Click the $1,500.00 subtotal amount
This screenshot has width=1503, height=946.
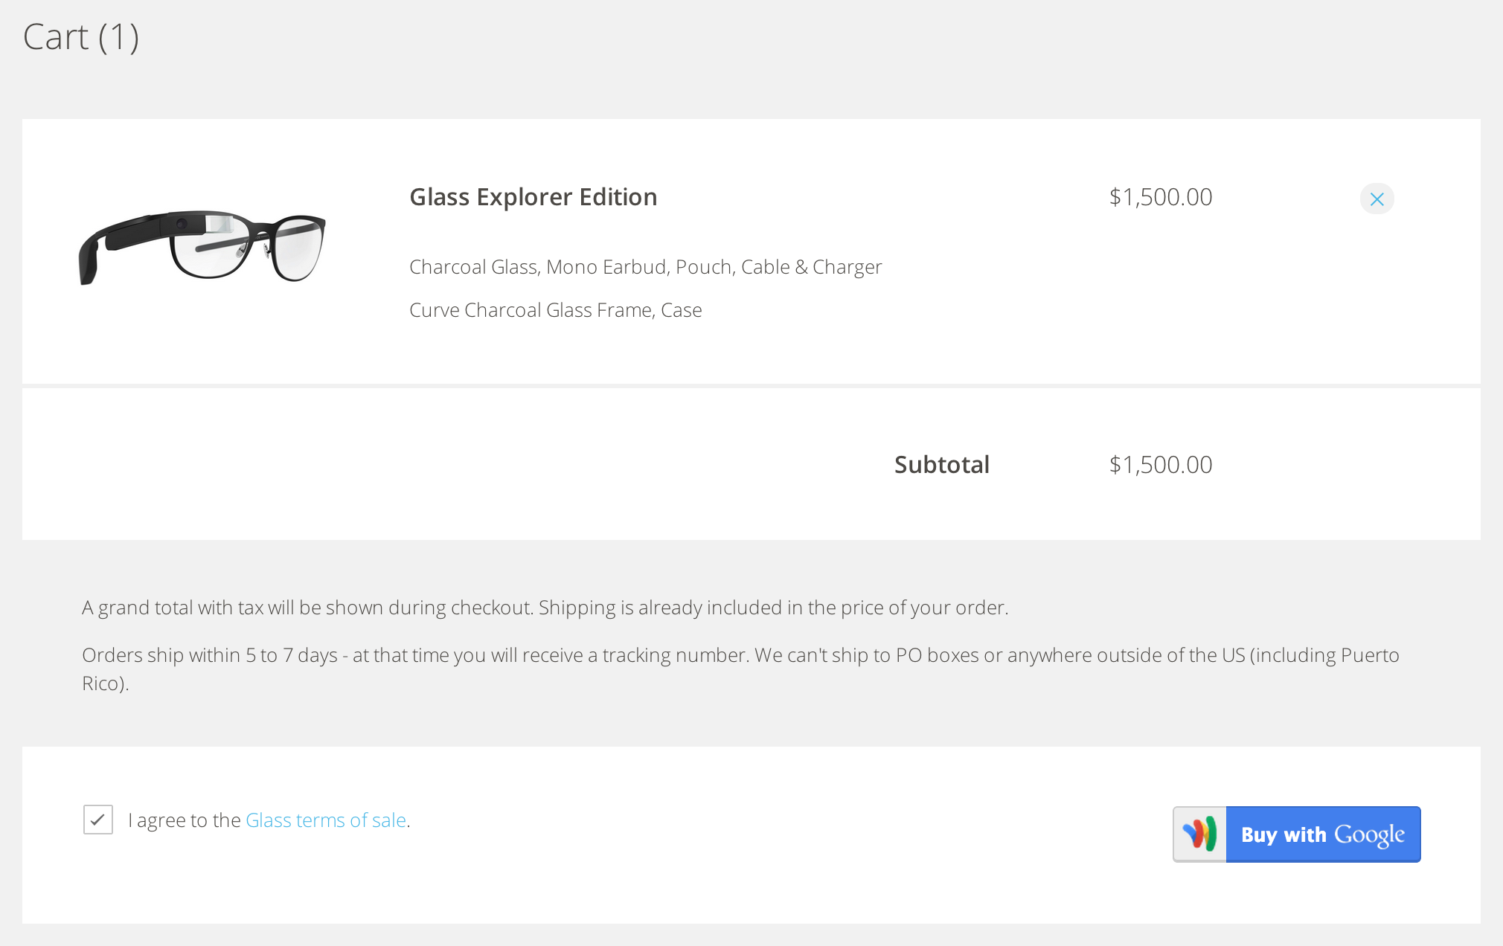[x=1160, y=465]
